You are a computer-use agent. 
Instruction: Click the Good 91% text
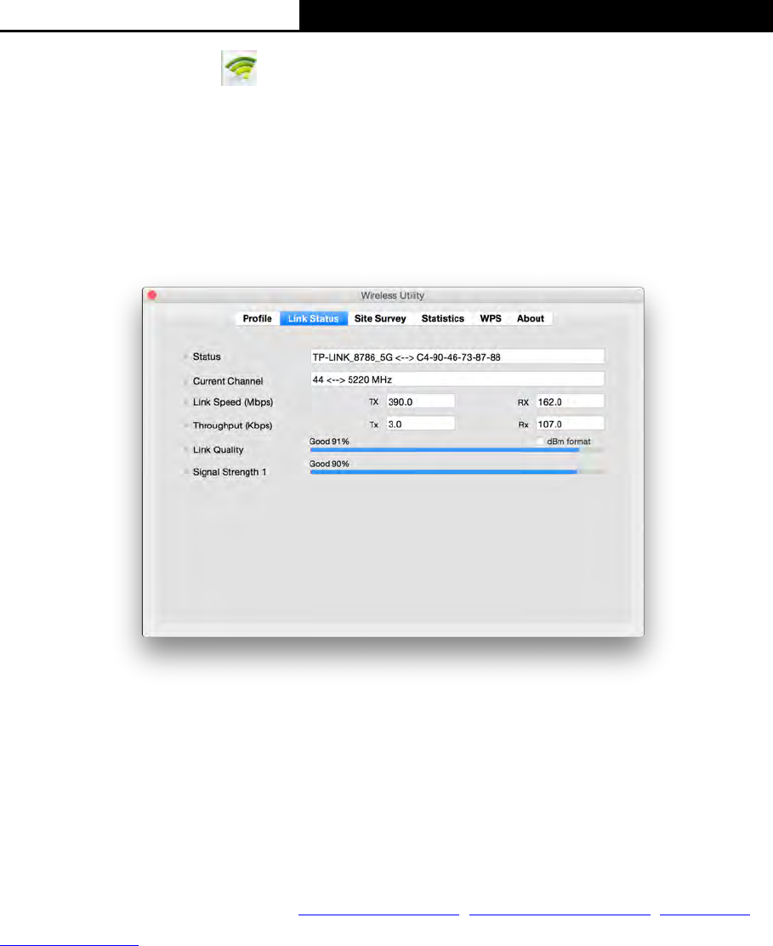pos(329,442)
